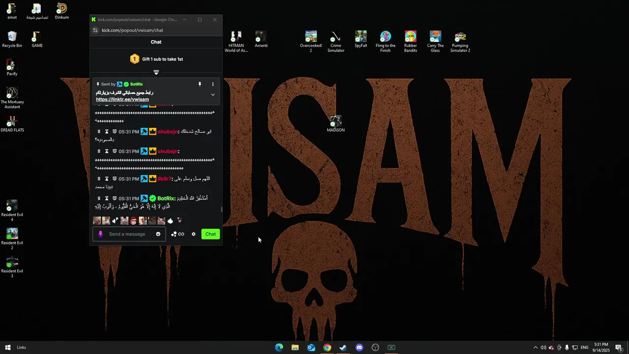Screen dimensions: 629x354
Task: Select The Mortuary Assistant shortcut
Action: click(x=12, y=98)
